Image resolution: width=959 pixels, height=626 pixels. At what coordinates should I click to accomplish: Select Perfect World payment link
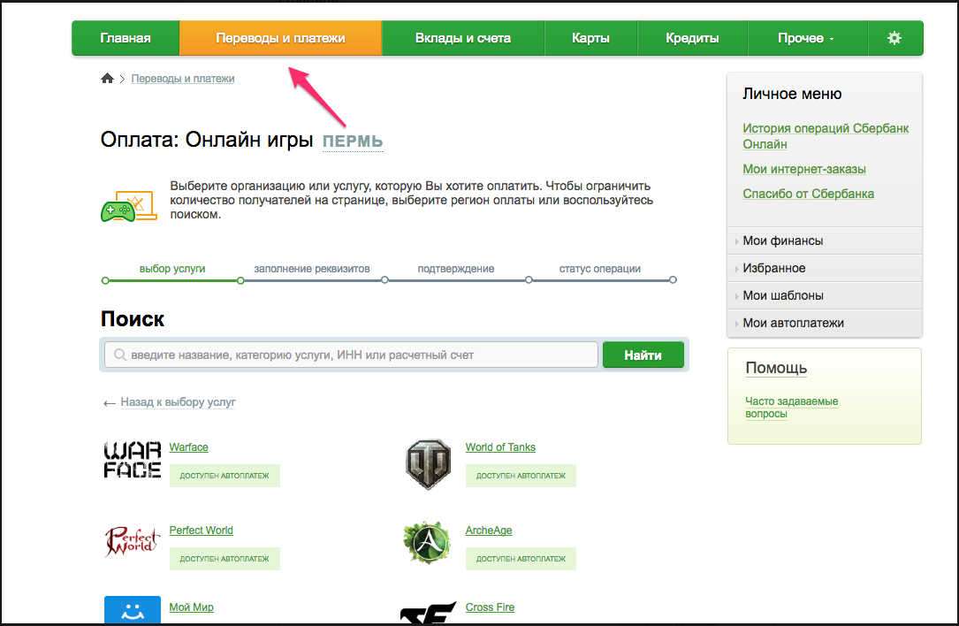[x=202, y=531]
